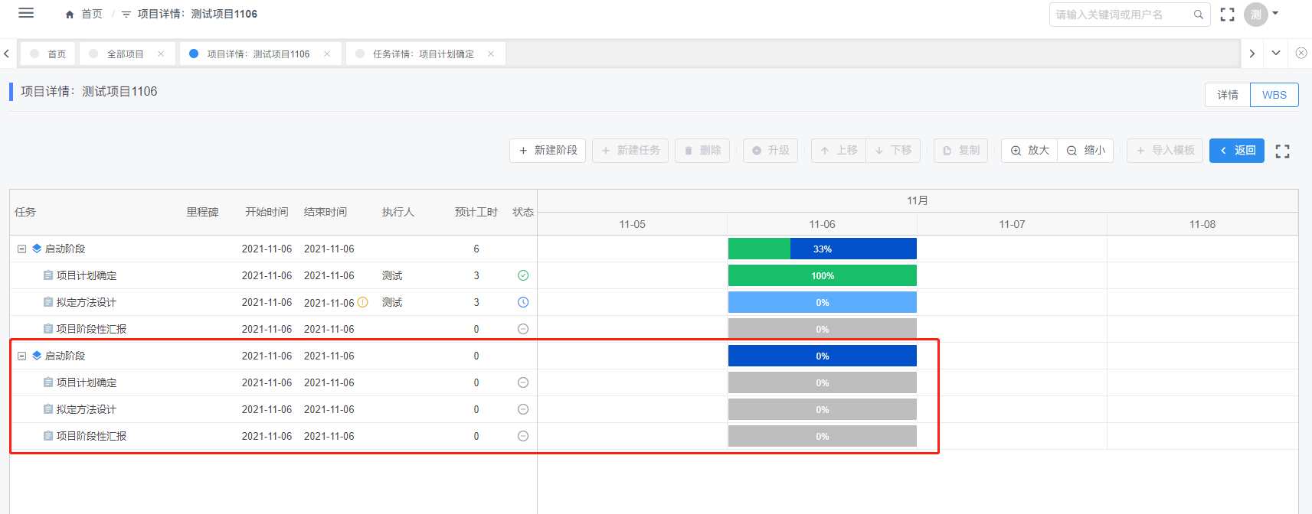Switch to the 任务详情：项目计划确定 tab
This screenshot has height=514, width=1312.
(423, 54)
